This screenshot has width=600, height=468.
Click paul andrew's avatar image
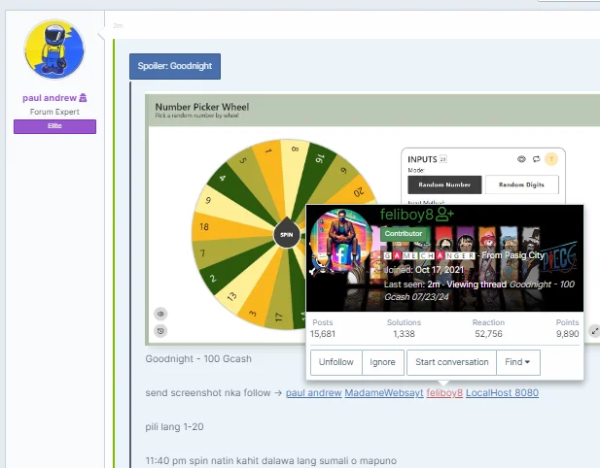pyautogui.click(x=54, y=50)
